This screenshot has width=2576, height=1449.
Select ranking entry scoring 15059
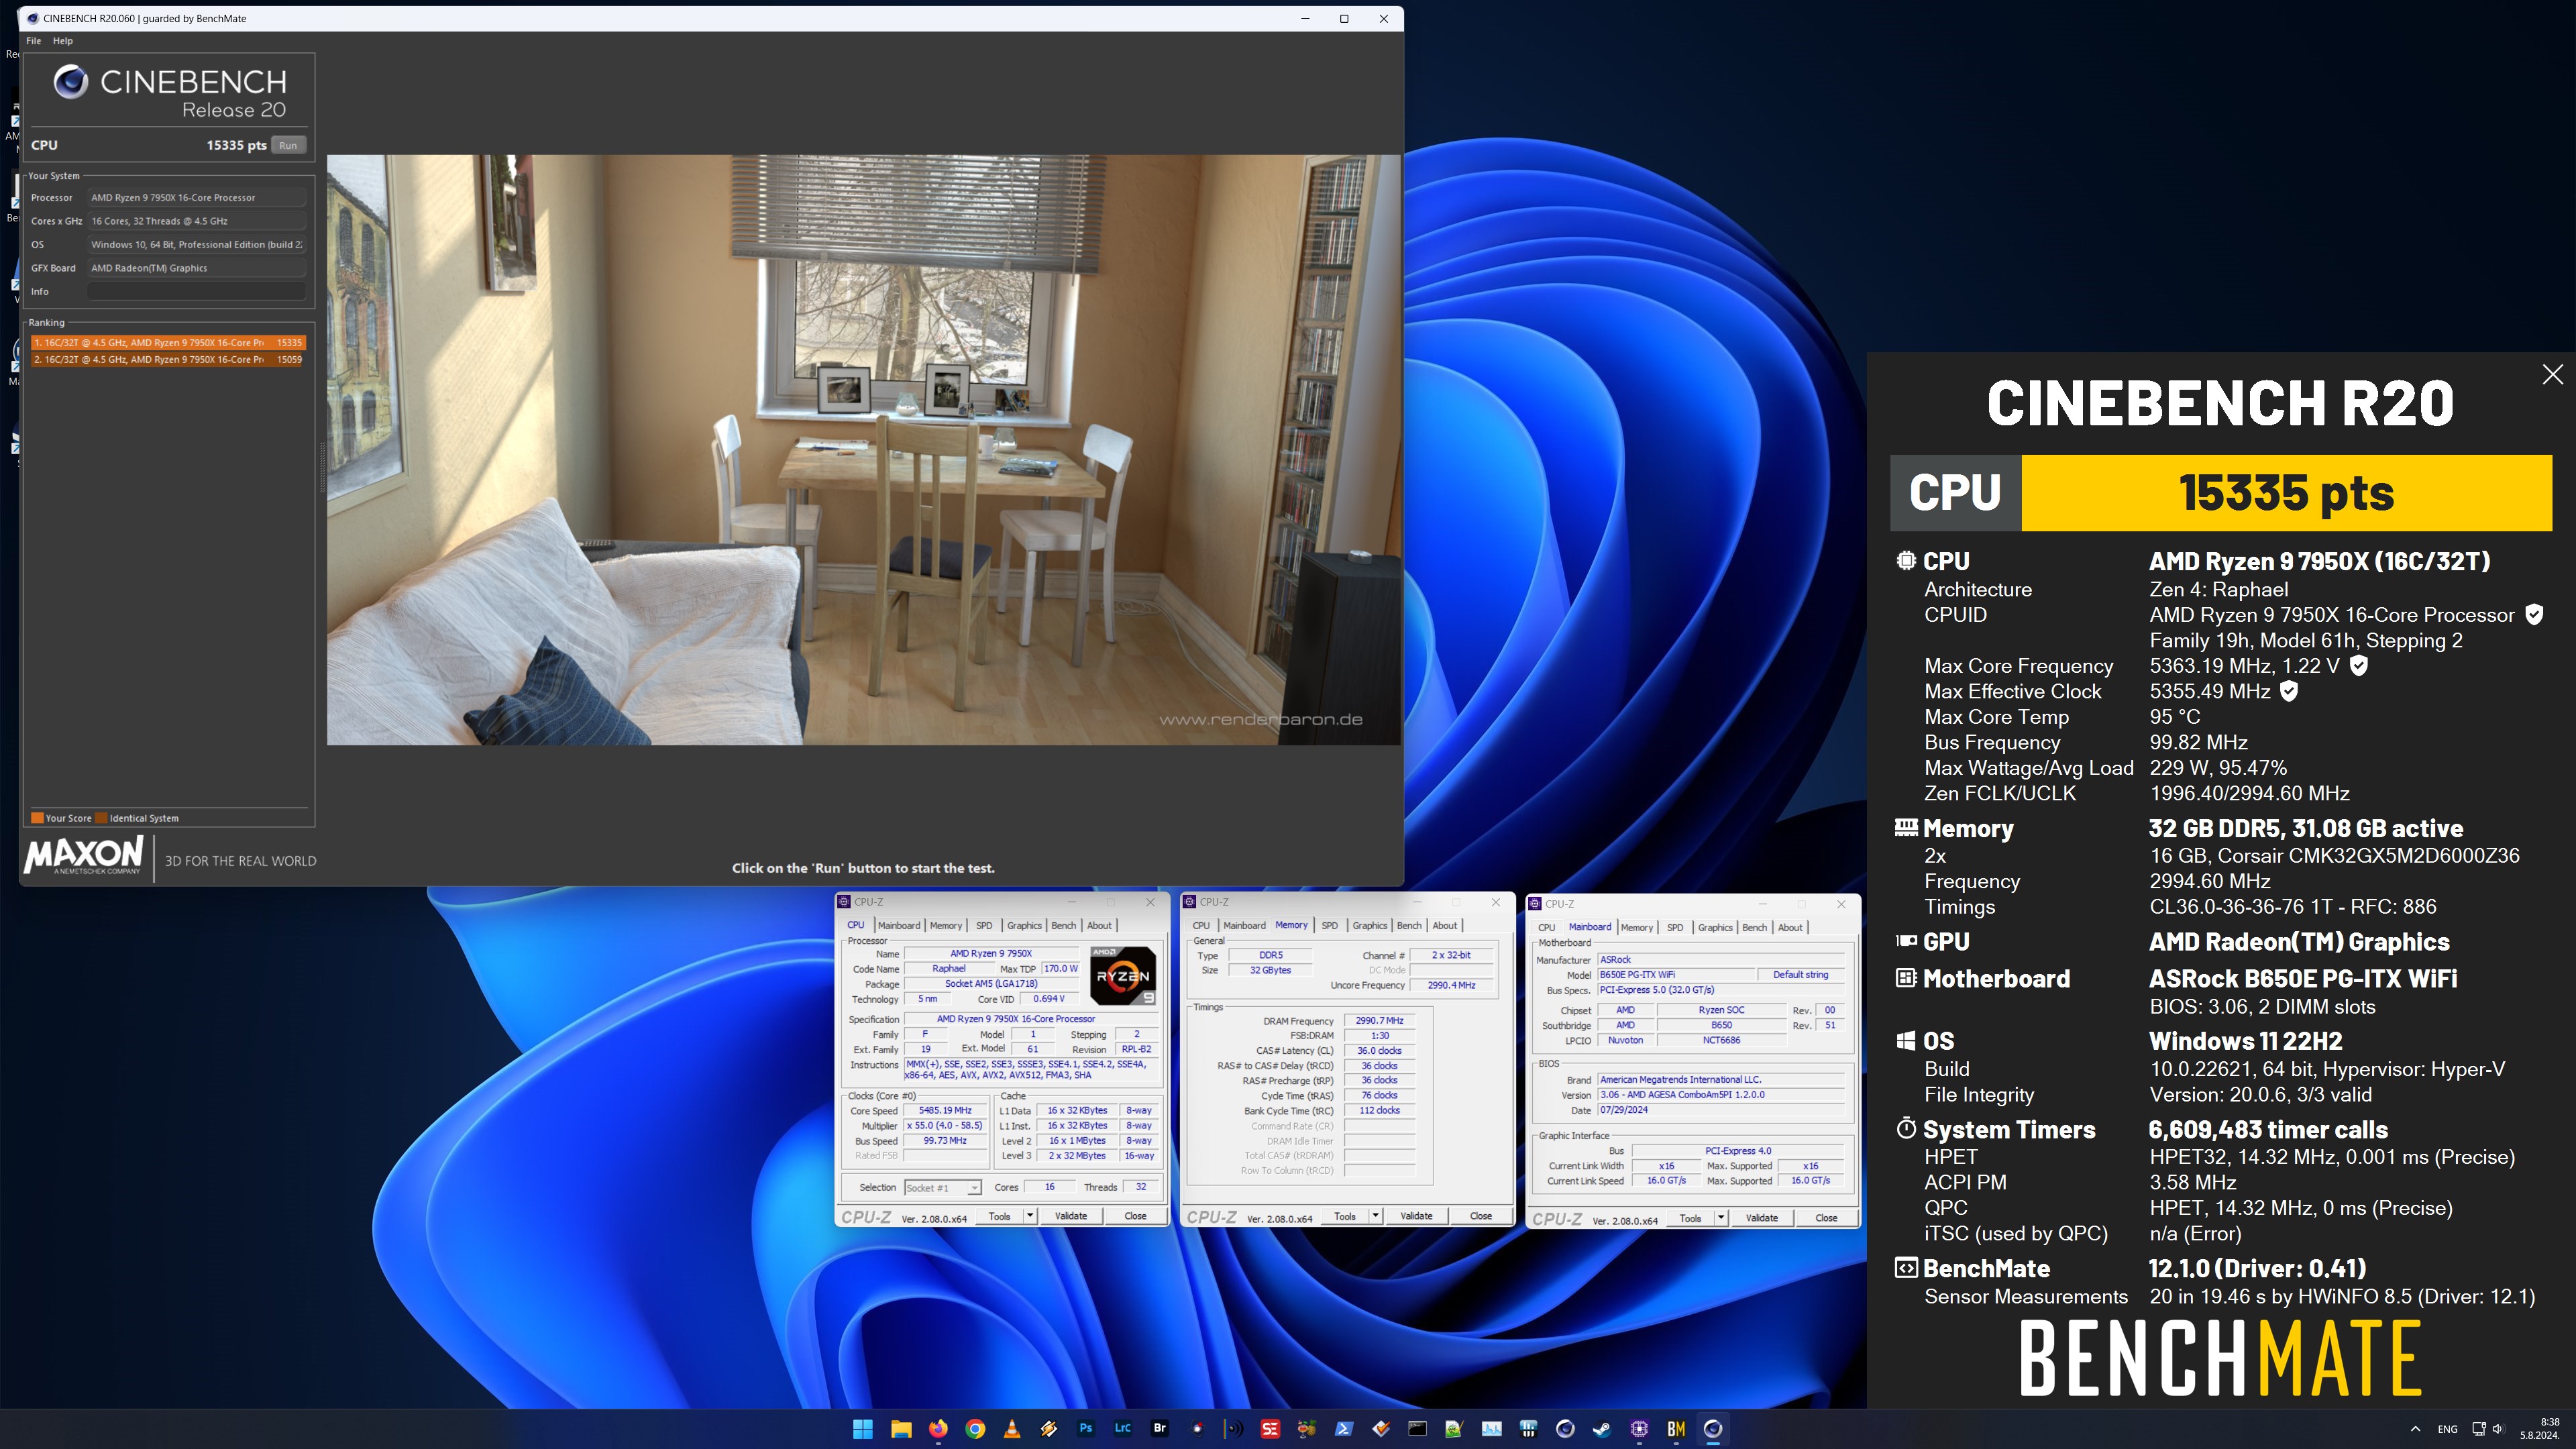pos(168,359)
